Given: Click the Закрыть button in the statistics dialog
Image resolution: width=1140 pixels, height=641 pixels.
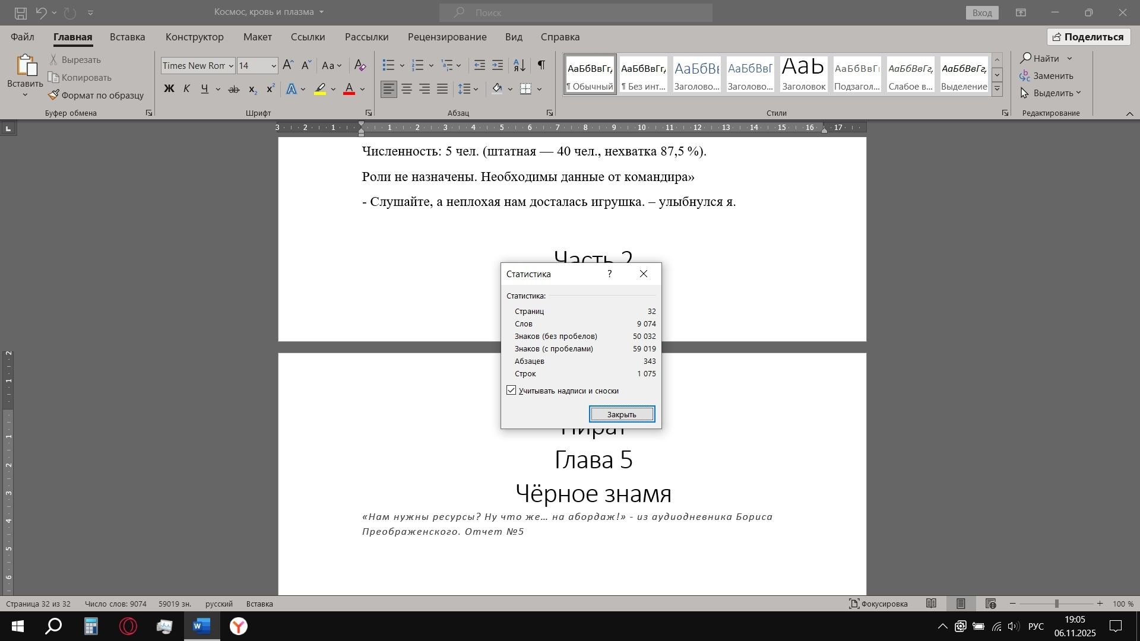Looking at the screenshot, I should point(622,414).
